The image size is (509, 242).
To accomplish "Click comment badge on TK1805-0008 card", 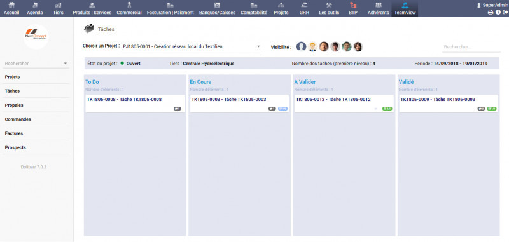I will tap(178, 109).
